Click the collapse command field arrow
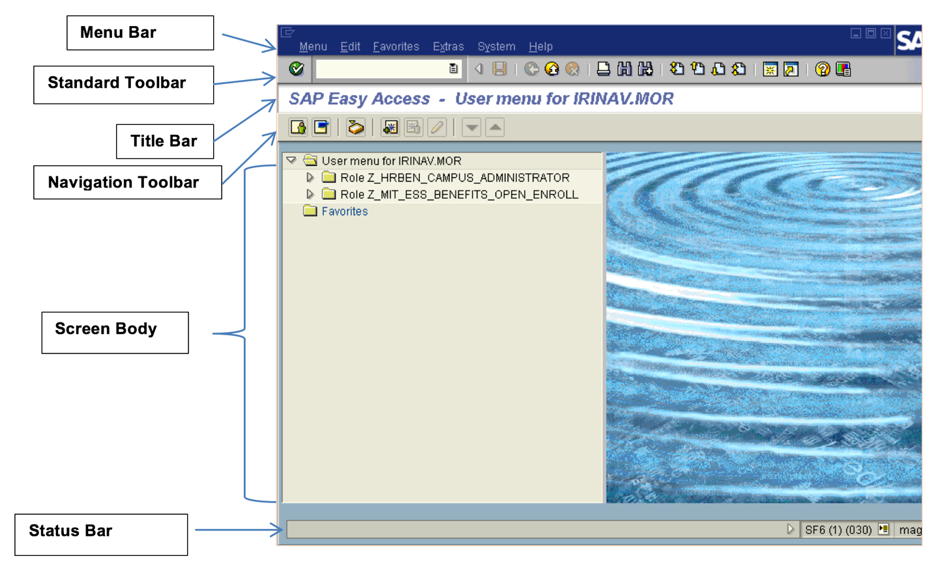This screenshot has width=938, height=565. (478, 69)
